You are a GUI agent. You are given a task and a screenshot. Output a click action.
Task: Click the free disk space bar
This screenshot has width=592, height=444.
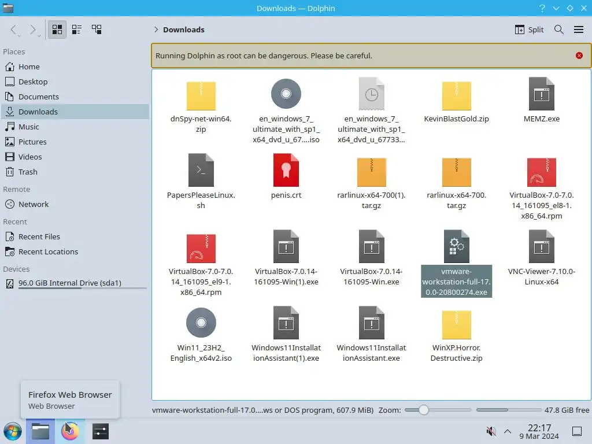click(x=509, y=410)
